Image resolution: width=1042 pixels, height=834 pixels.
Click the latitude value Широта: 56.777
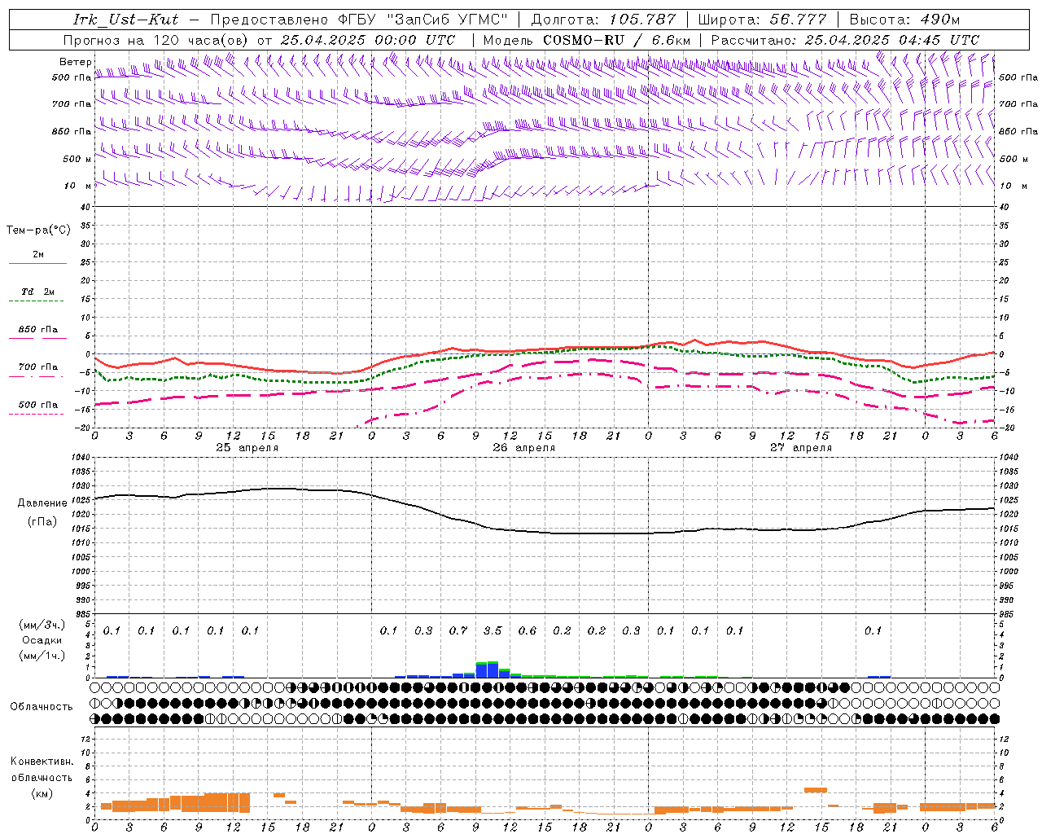[x=763, y=20]
